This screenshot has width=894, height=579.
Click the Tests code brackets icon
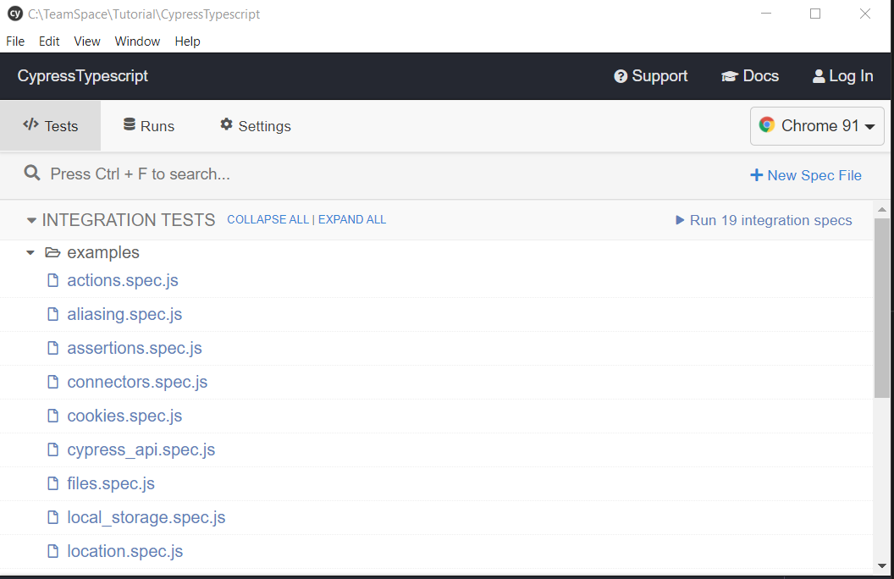coord(30,124)
